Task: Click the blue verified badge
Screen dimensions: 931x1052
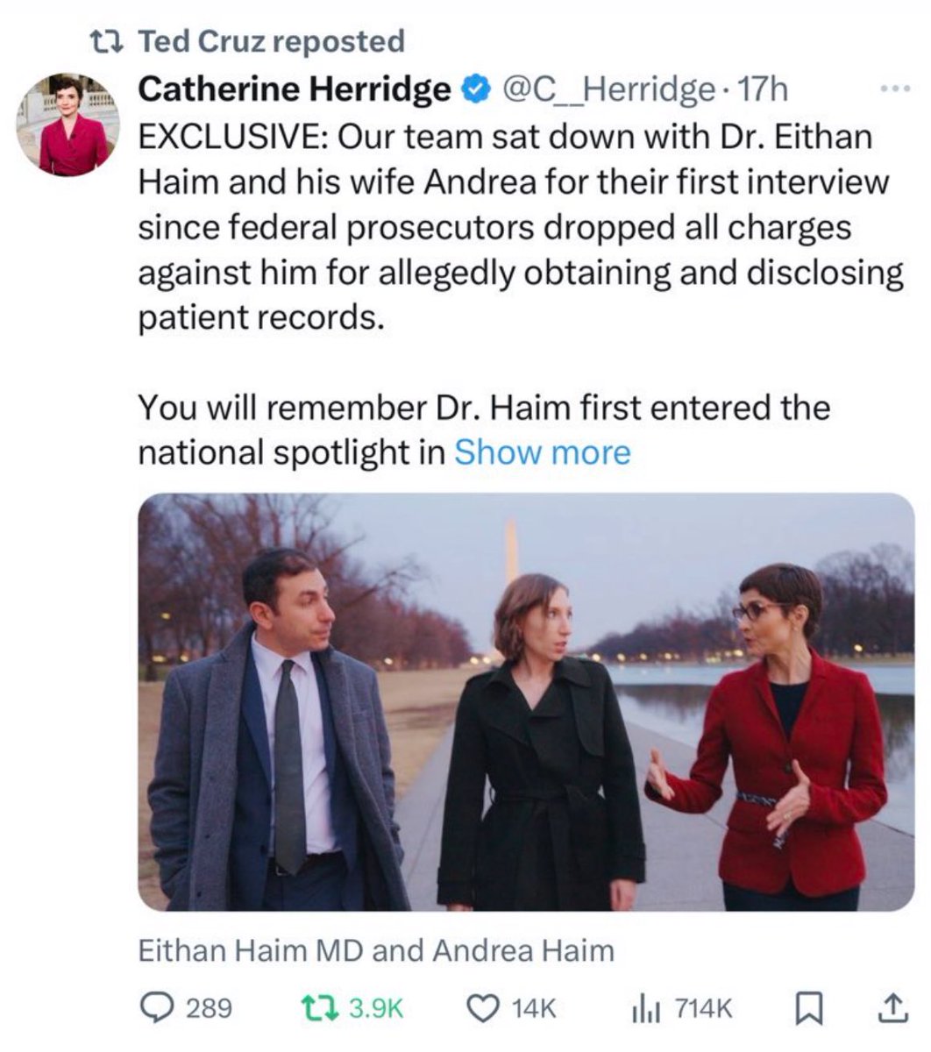Action: click(475, 89)
